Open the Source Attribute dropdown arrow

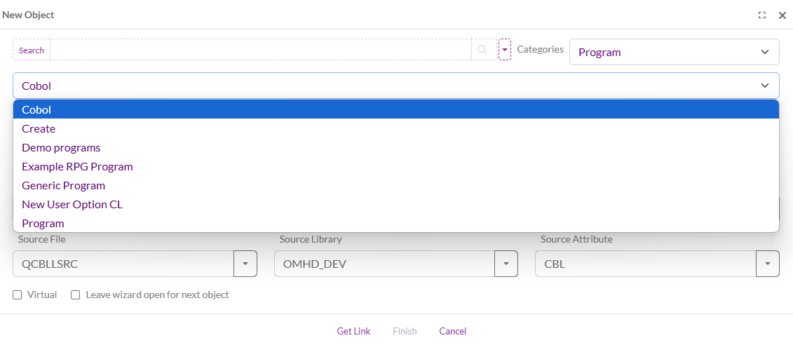coord(767,264)
